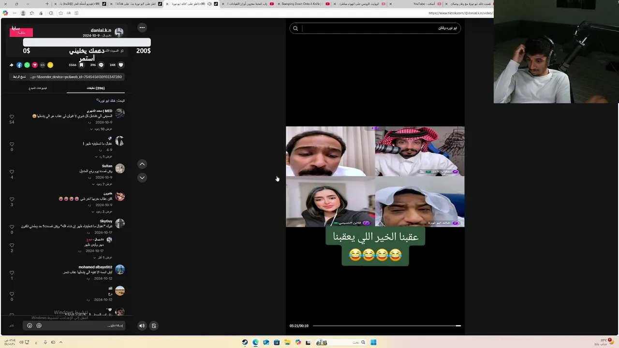Screen dimensions: 619x348
Task: Send video to friends via red arrow icon
Action: point(35,65)
